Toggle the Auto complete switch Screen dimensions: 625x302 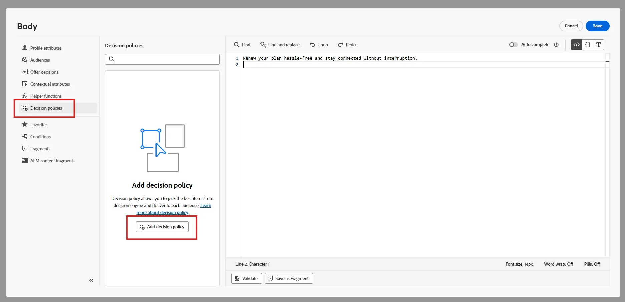point(513,45)
